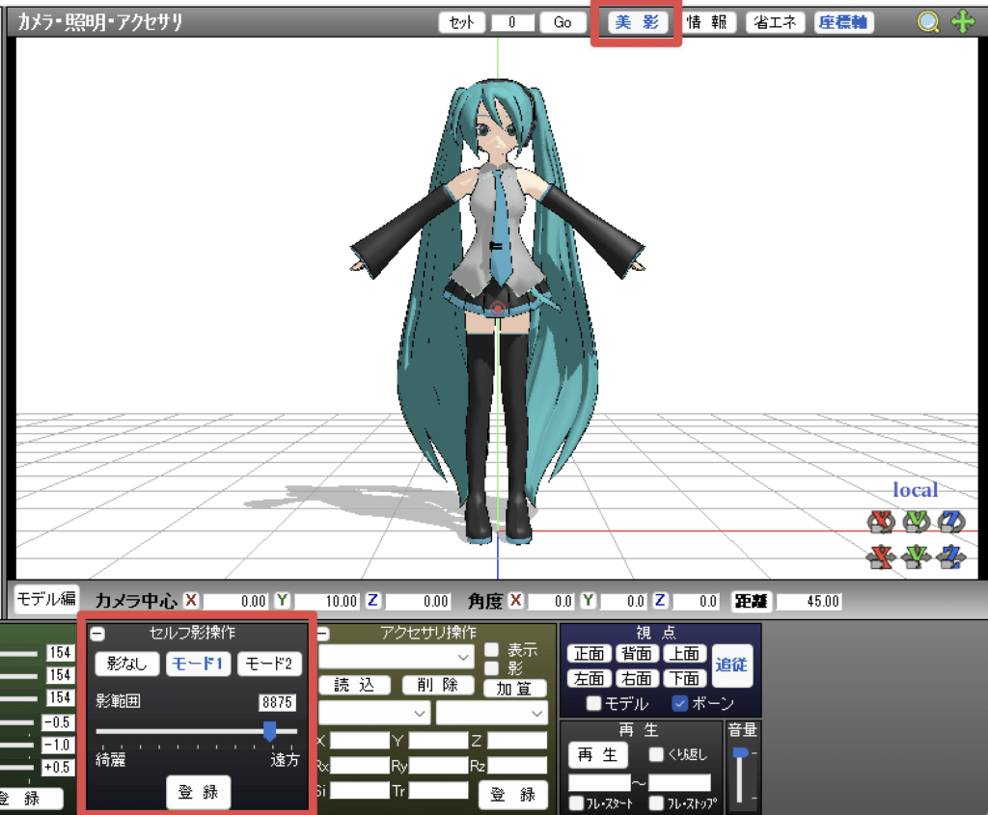The width and height of the screenshot is (988, 815).
Task: Set view to 上面 top
Action: click(x=684, y=654)
